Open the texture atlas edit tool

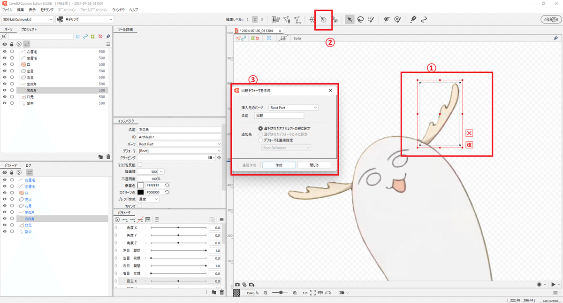pyautogui.click(x=276, y=19)
